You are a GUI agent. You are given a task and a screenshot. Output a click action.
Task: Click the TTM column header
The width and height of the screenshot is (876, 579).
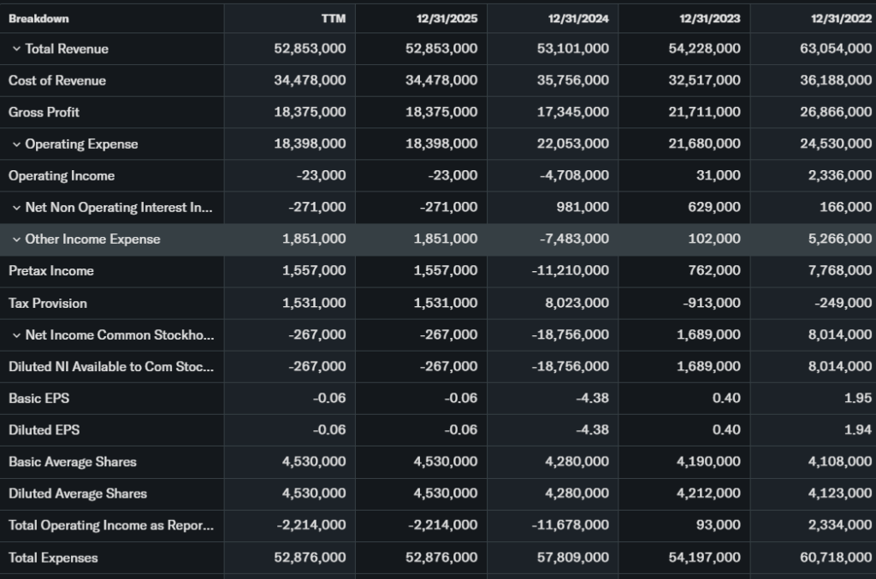click(334, 18)
